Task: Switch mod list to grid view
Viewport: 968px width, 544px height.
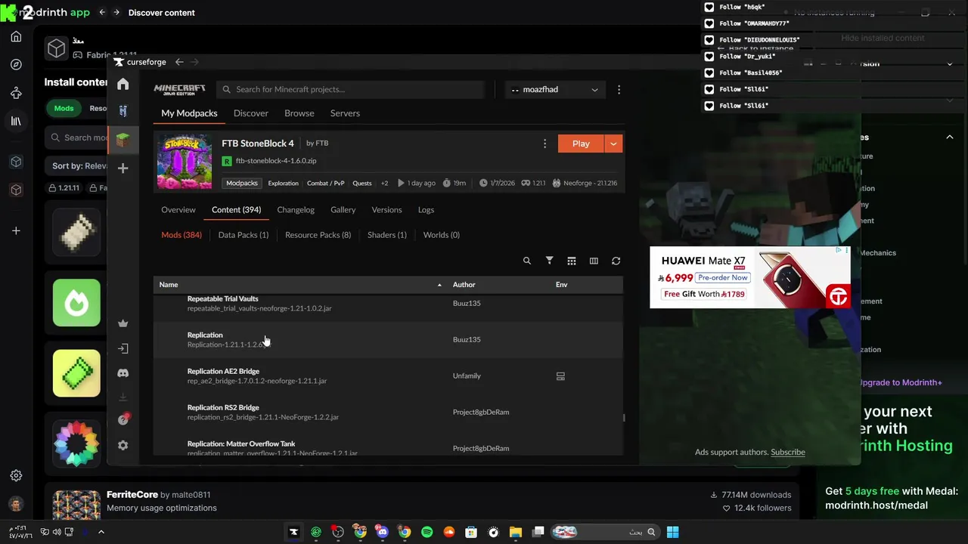Action: (572, 261)
